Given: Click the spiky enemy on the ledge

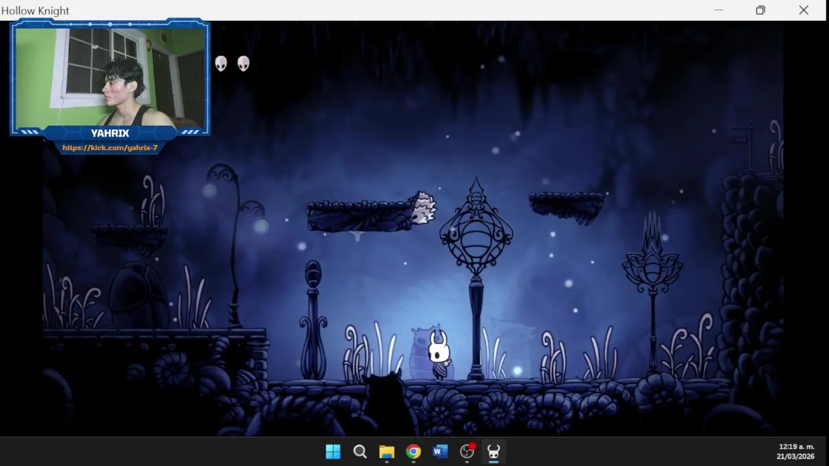Looking at the screenshot, I should [424, 208].
